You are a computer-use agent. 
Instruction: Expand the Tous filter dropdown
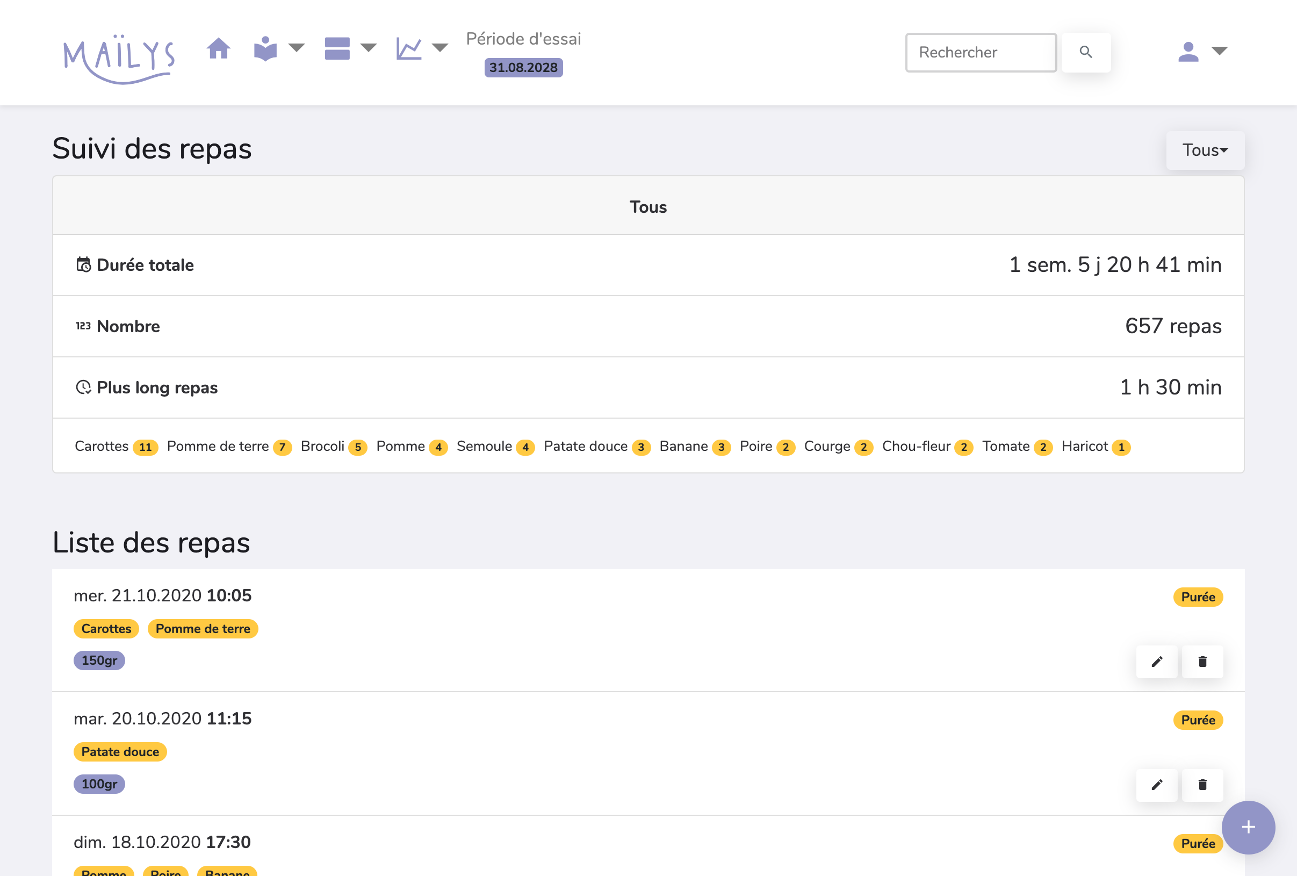(x=1205, y=150)
